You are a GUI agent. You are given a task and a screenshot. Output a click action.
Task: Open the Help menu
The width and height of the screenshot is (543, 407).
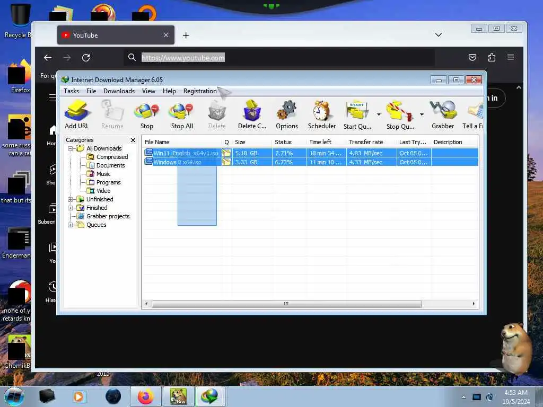[169, 91]
